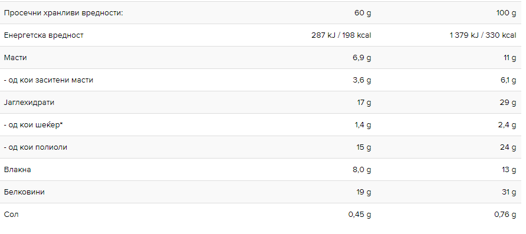The image size is (526, 234).
Task: Select the '60 g' column header
Action: [x=363, y=13]
